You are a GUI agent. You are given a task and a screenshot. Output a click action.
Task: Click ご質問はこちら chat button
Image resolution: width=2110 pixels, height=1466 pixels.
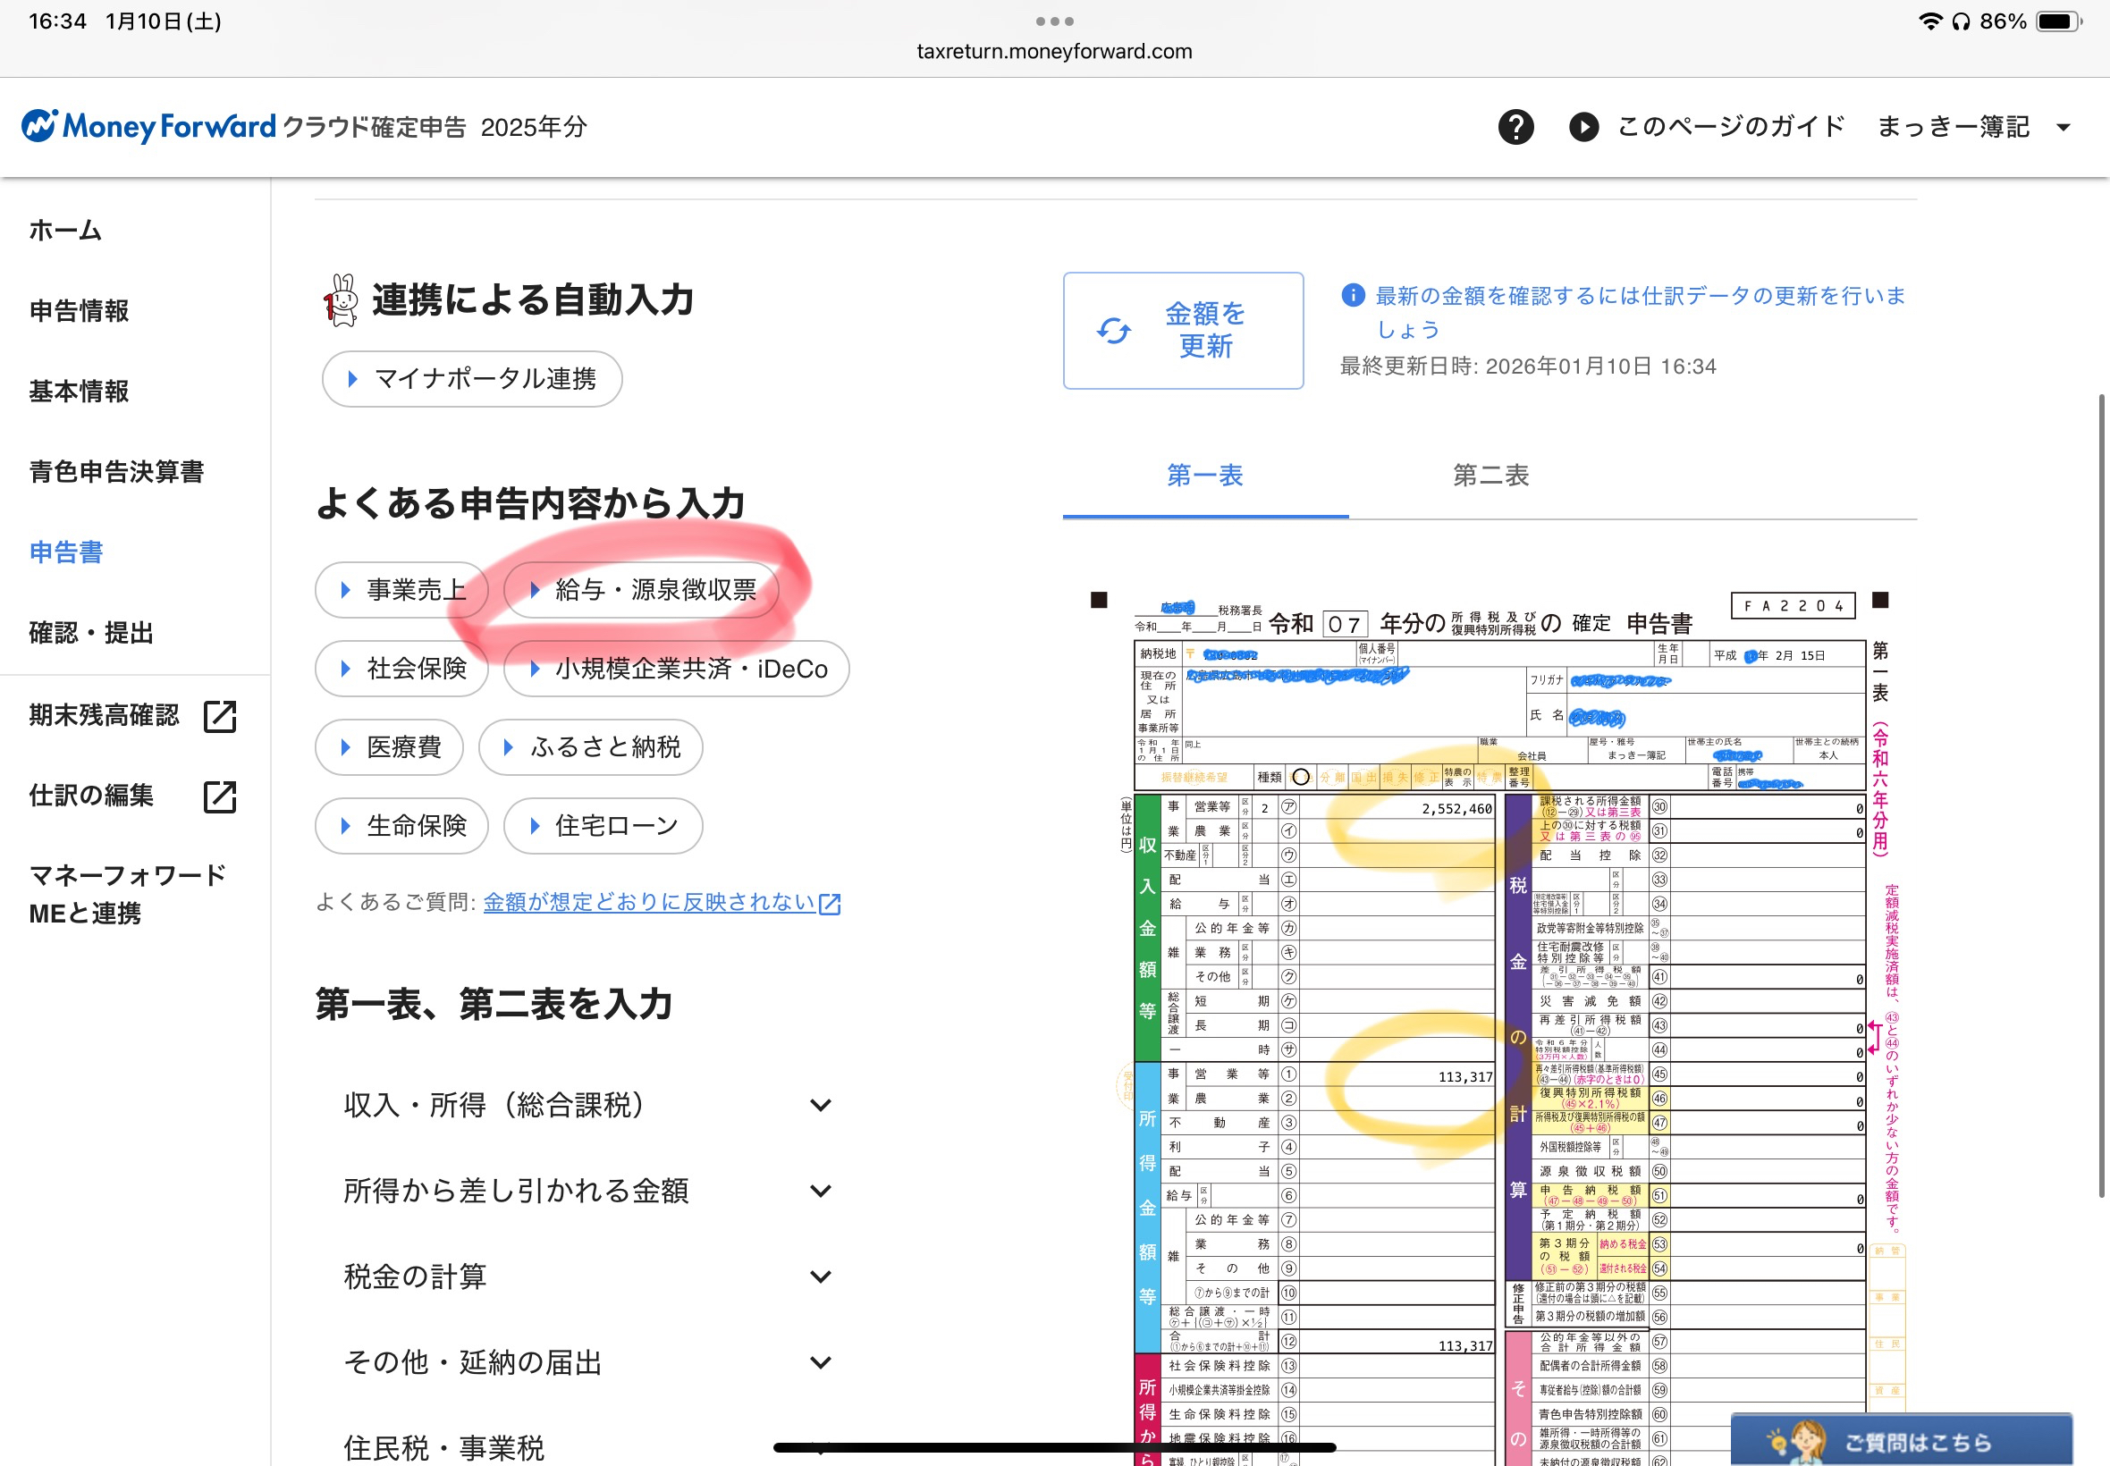pyautogui.click(x=1902, y=1439)
